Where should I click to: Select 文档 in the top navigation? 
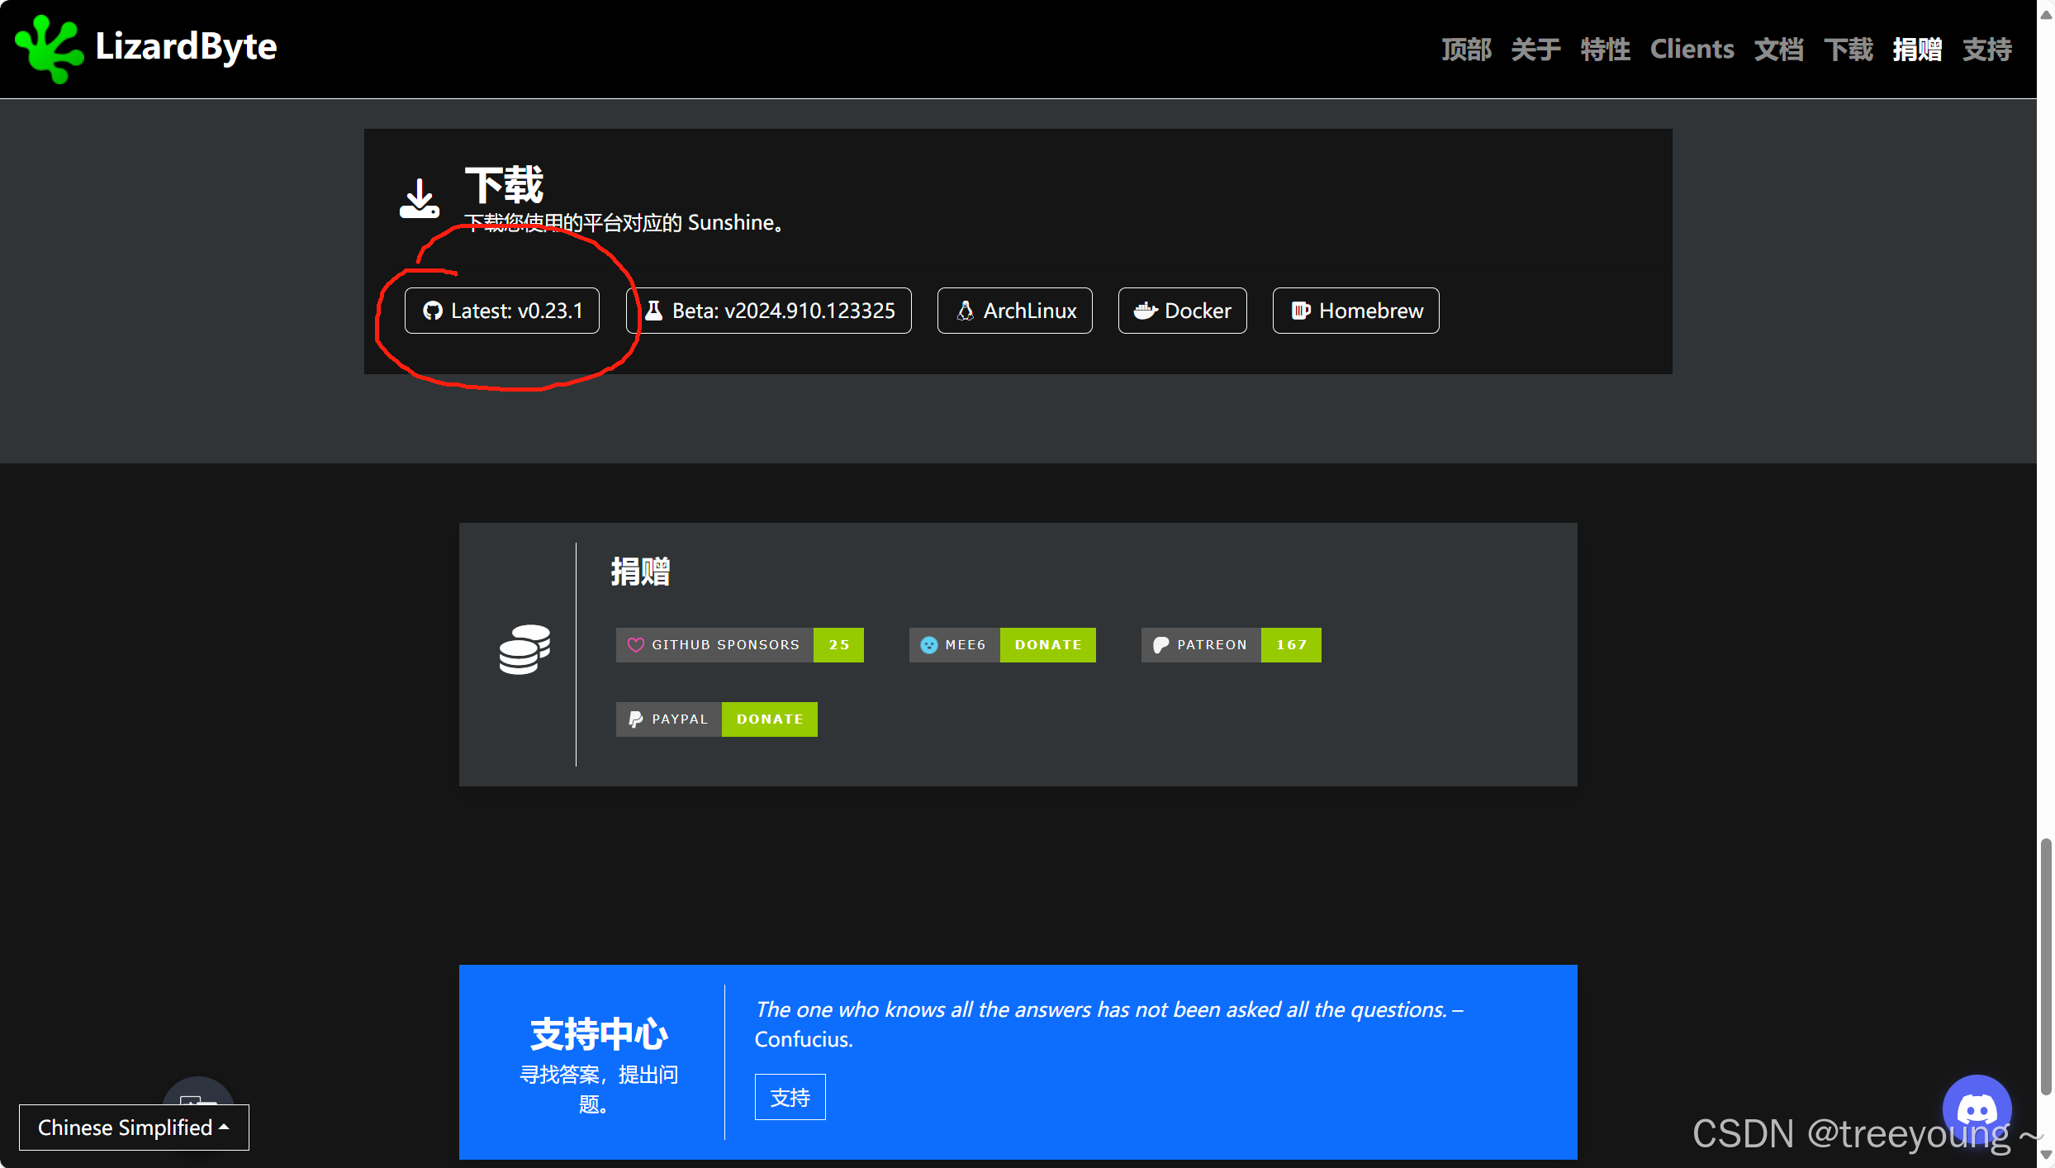coord(1778,50)
